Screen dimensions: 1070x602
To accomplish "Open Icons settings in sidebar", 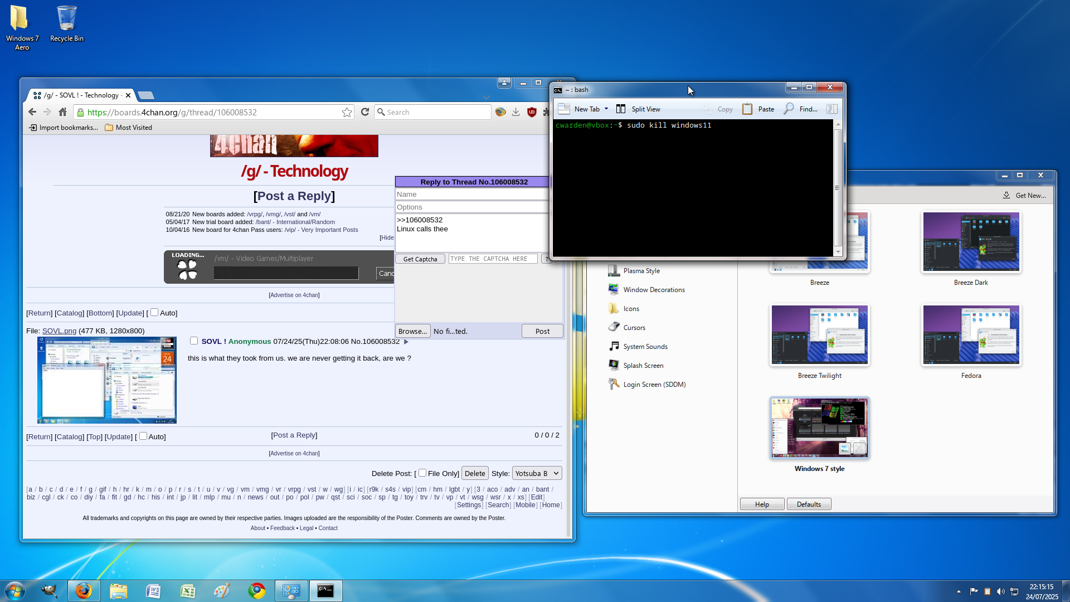I will click(624, 309).
